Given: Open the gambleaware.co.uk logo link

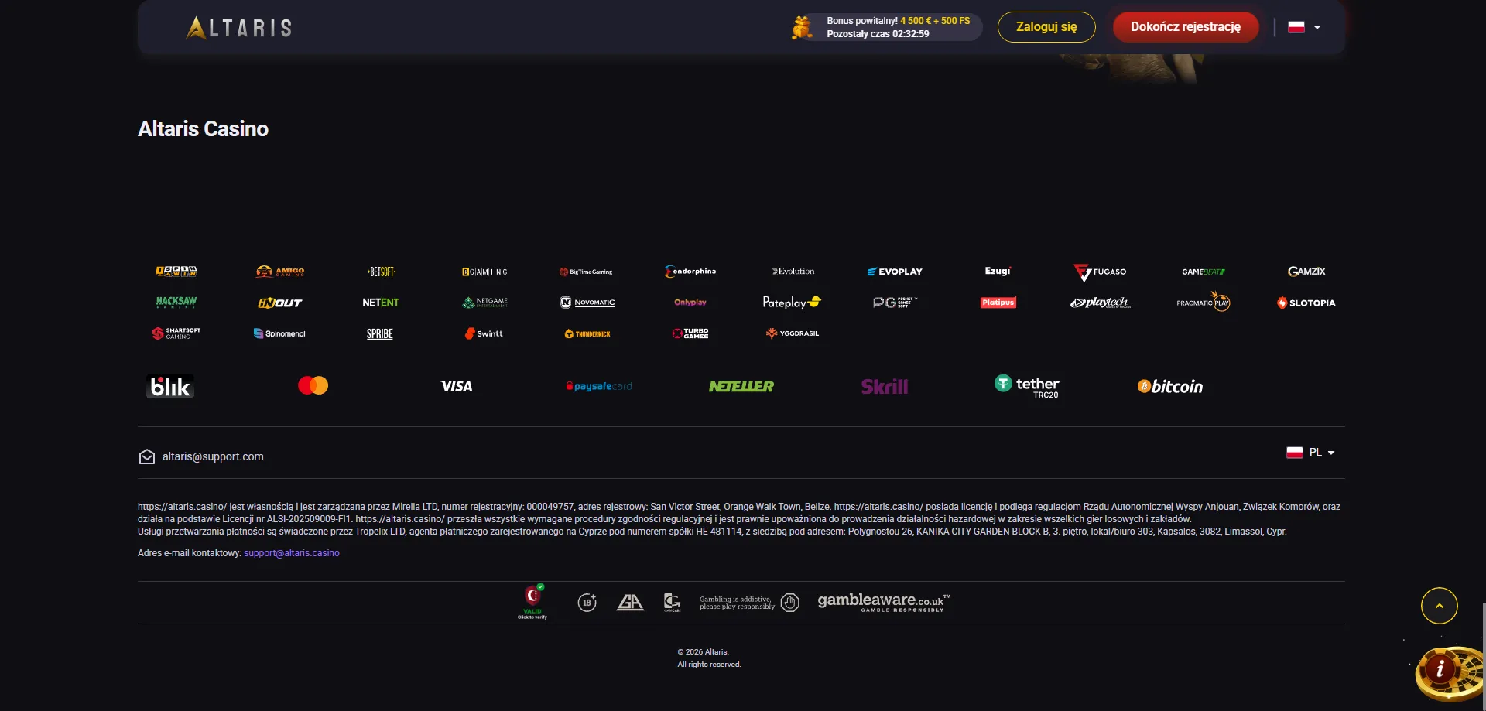Looking at the screenshot, I should point(884,602).
